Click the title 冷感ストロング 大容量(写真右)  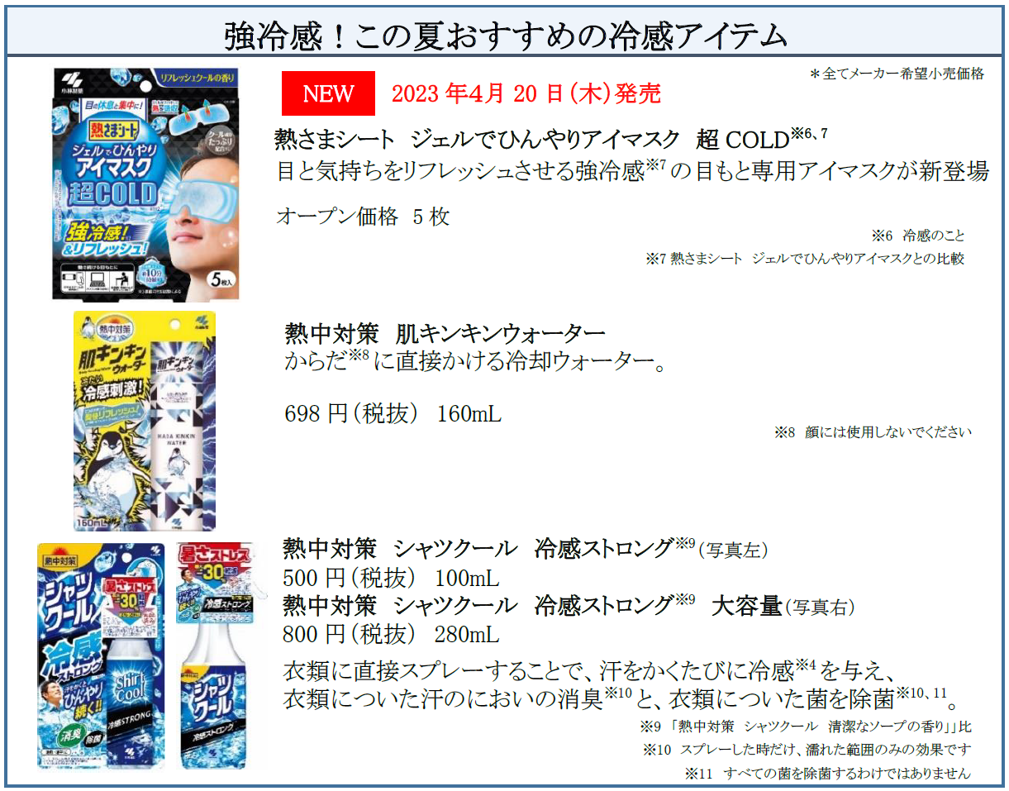coord(569,607)
